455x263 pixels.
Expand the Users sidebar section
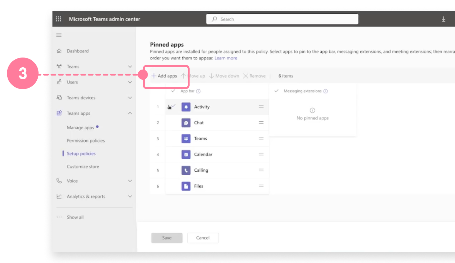coord(130,82)
